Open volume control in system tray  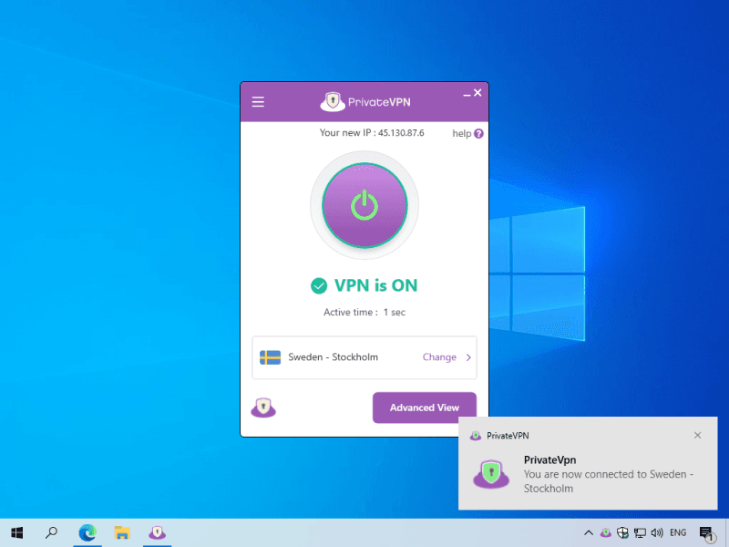tap(657, 532)
